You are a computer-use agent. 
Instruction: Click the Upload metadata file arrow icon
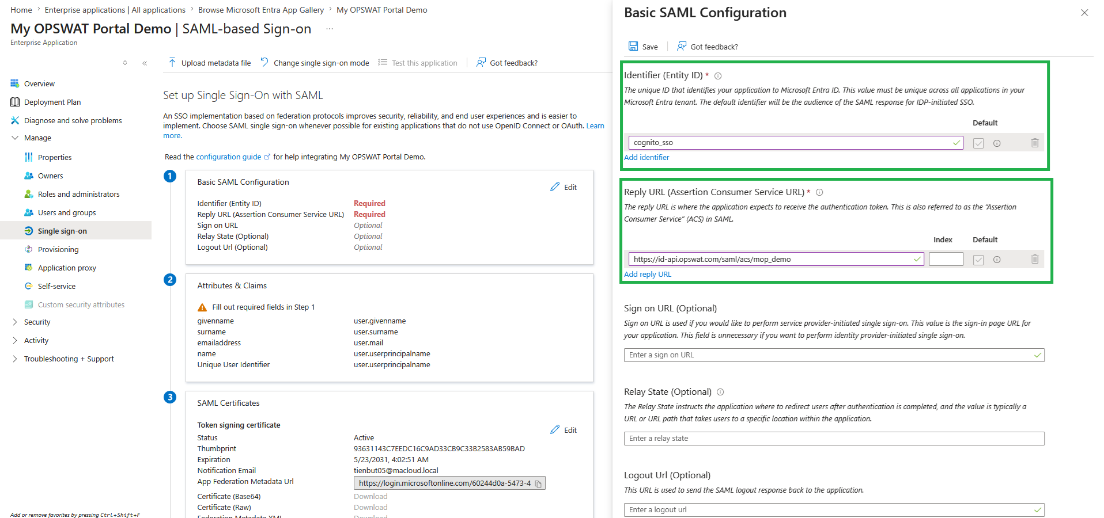[x=172, y=62]
